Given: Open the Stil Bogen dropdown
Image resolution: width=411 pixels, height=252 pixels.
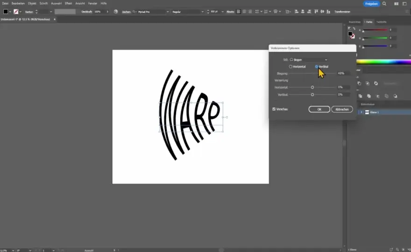Looking at the screenshot, I should coord(309,60).
